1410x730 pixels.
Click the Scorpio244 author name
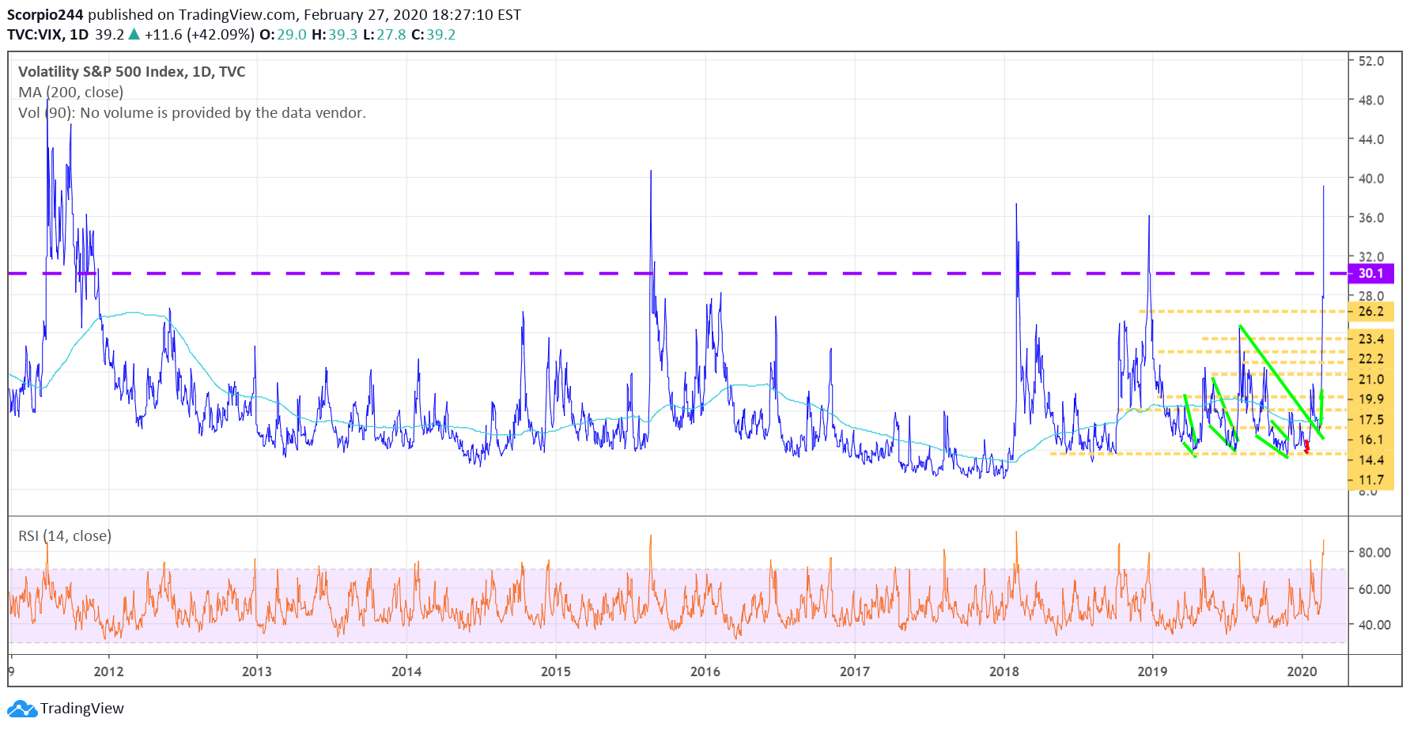(45, 15)
